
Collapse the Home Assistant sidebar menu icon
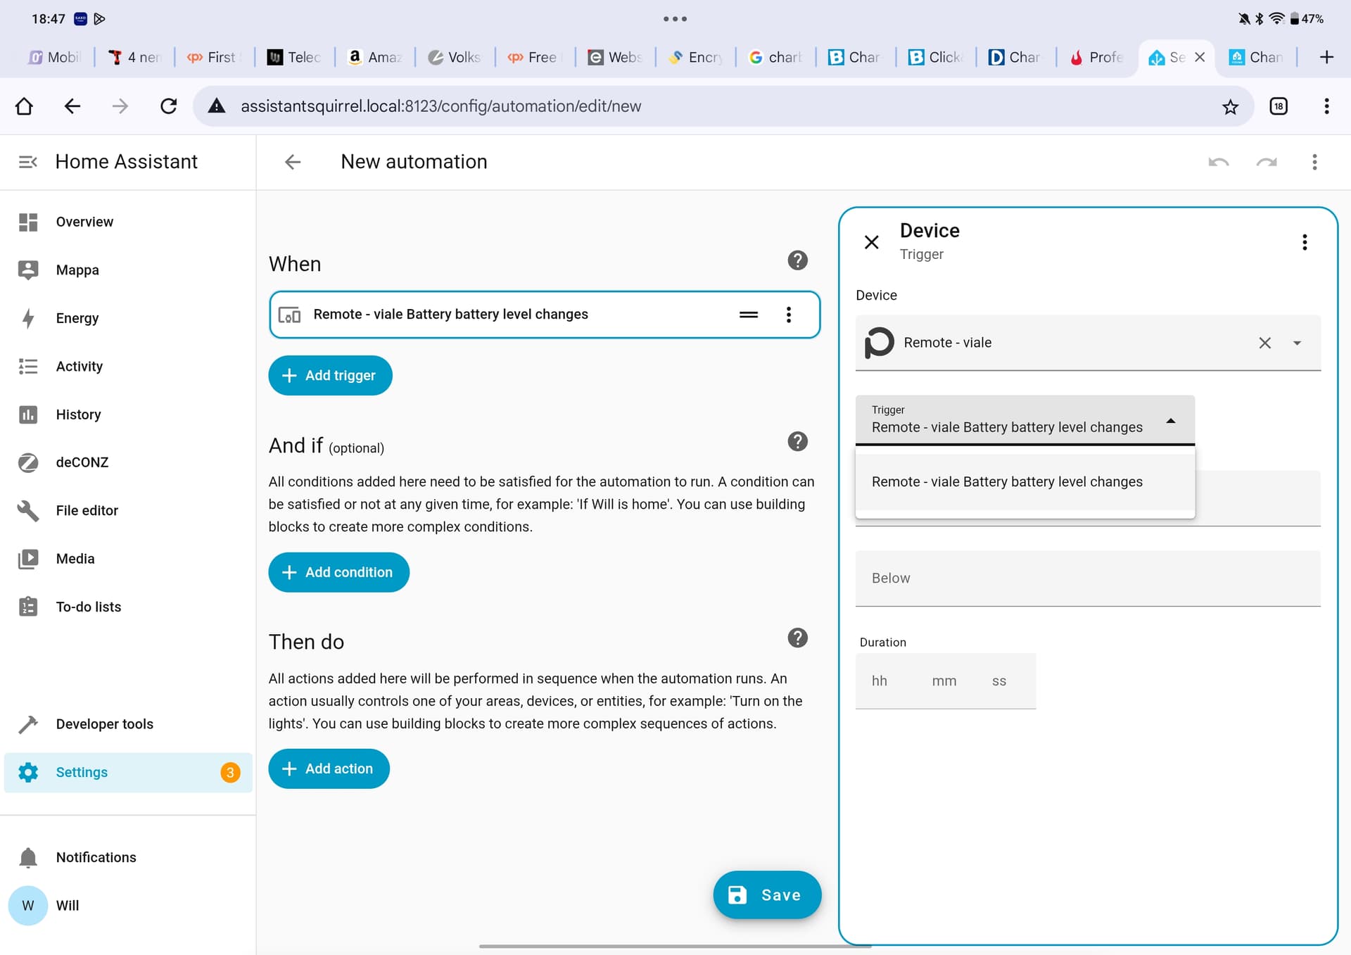(x=27, y=162)
